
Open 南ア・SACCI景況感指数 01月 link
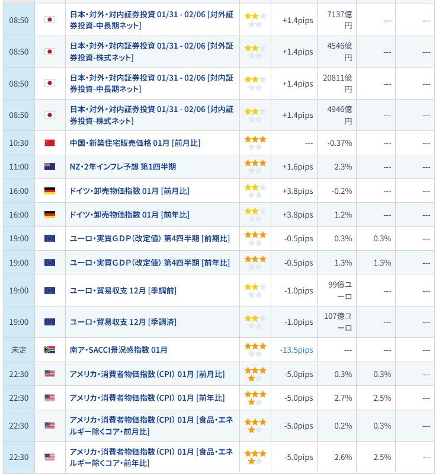click(x=118, y=350)
